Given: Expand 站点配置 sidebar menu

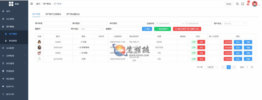Looking at the screenshot, I should tap(14, 48).
